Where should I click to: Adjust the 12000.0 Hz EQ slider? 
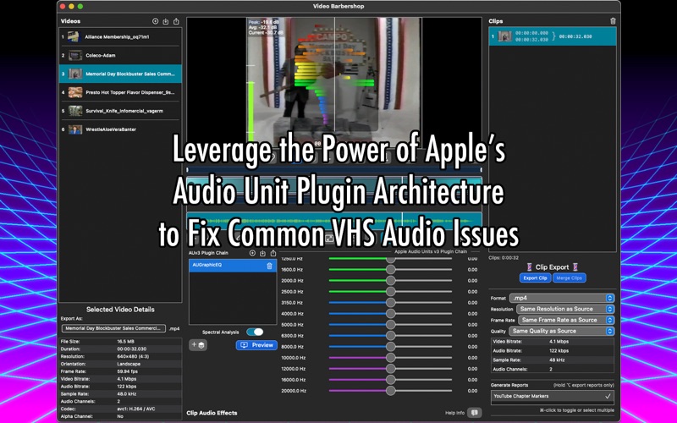(390, 369)
